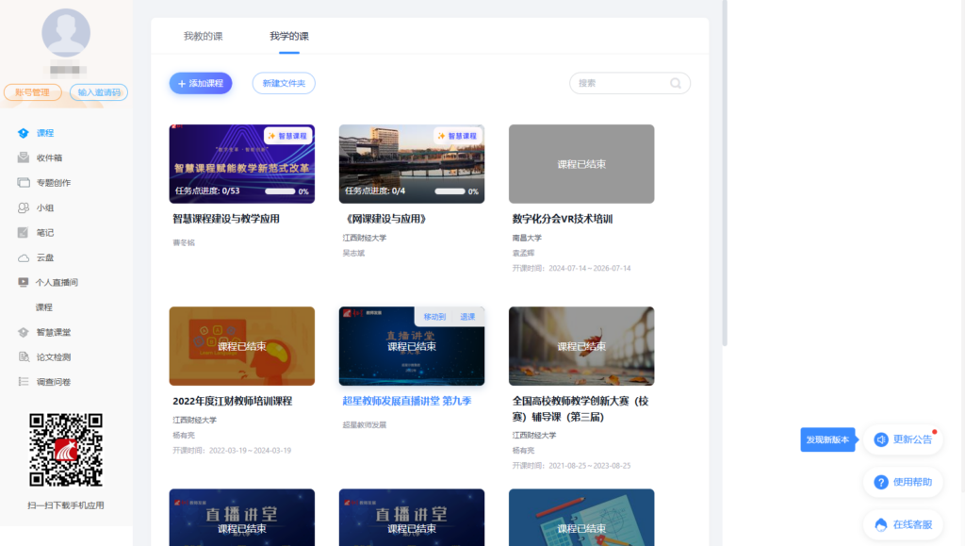The image size is (965, 546).
Task: Click the 新建文件夹 button
Action: pos(284,83)
